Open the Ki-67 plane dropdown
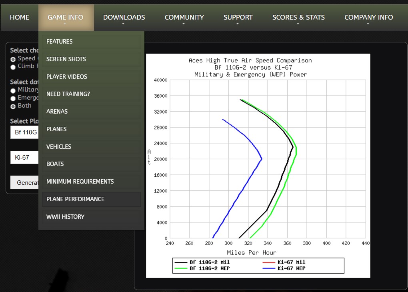 tap(24, 158)
